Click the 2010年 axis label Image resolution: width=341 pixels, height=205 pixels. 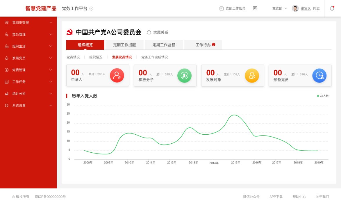(129, 163)
